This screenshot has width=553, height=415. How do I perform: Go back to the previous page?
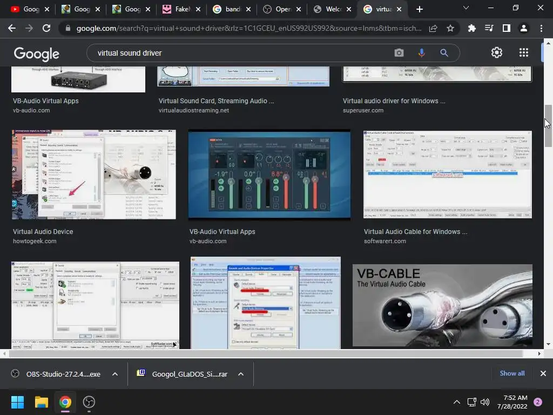(x=12, y=28)
